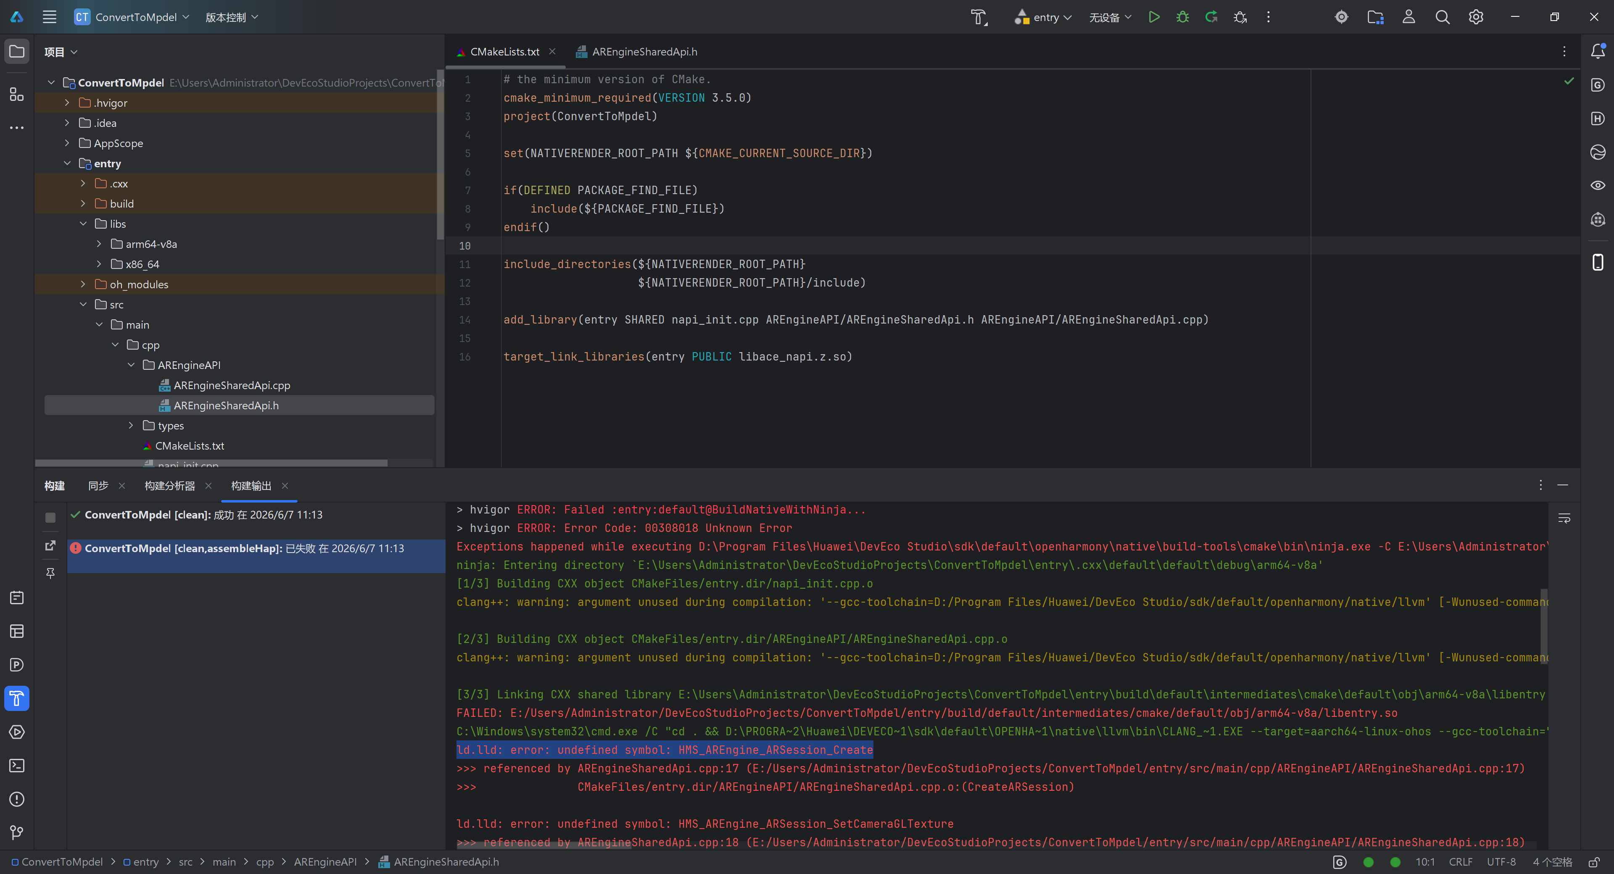Place cursor on editor line 14 add_library
Screen dimensions: 1614x874
[855, 319]
